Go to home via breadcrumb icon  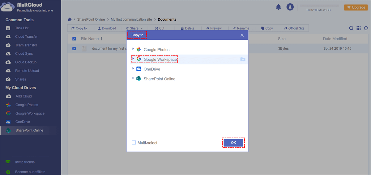click(x=70, y=19)
